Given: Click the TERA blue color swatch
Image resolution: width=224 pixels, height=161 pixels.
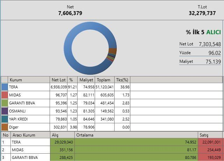Looking at the screenshot, I should point(5,87).
